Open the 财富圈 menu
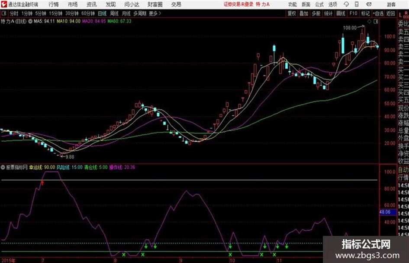This screenshot has width=409, height=263. [x=155, y=4]
